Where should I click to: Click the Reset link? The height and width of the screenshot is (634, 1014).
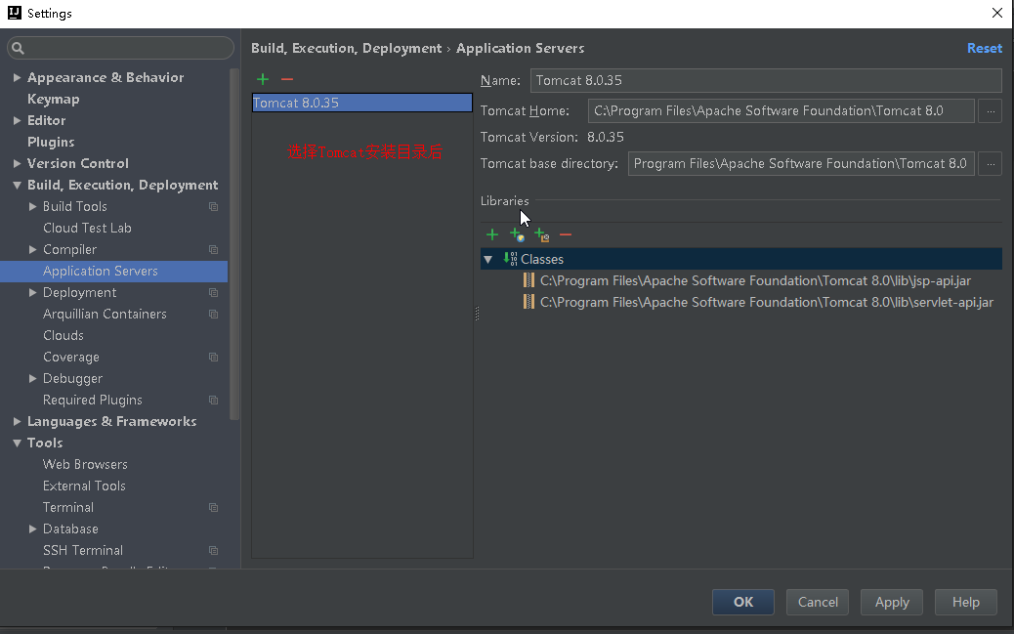(985, 48)
